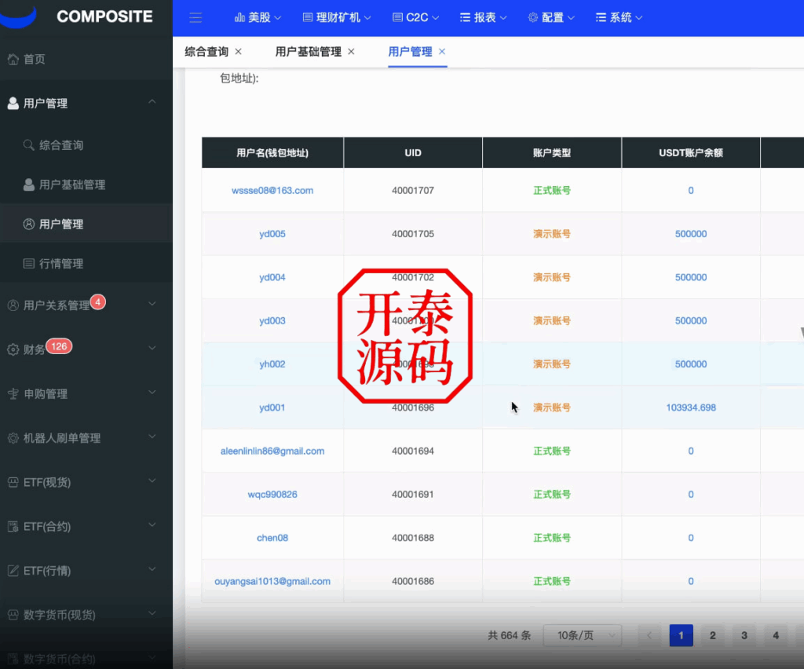Screen dimensions: 804x669
Task: Click the person icon beside 用户基础管理
Action: (29, 185)
